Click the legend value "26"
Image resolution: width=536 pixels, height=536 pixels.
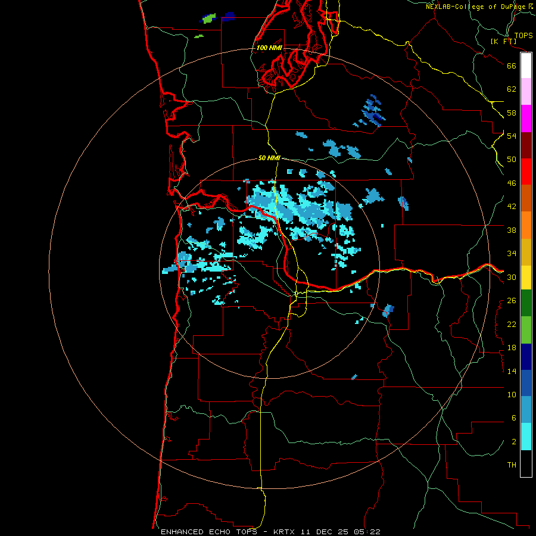(x=512, y=301)
